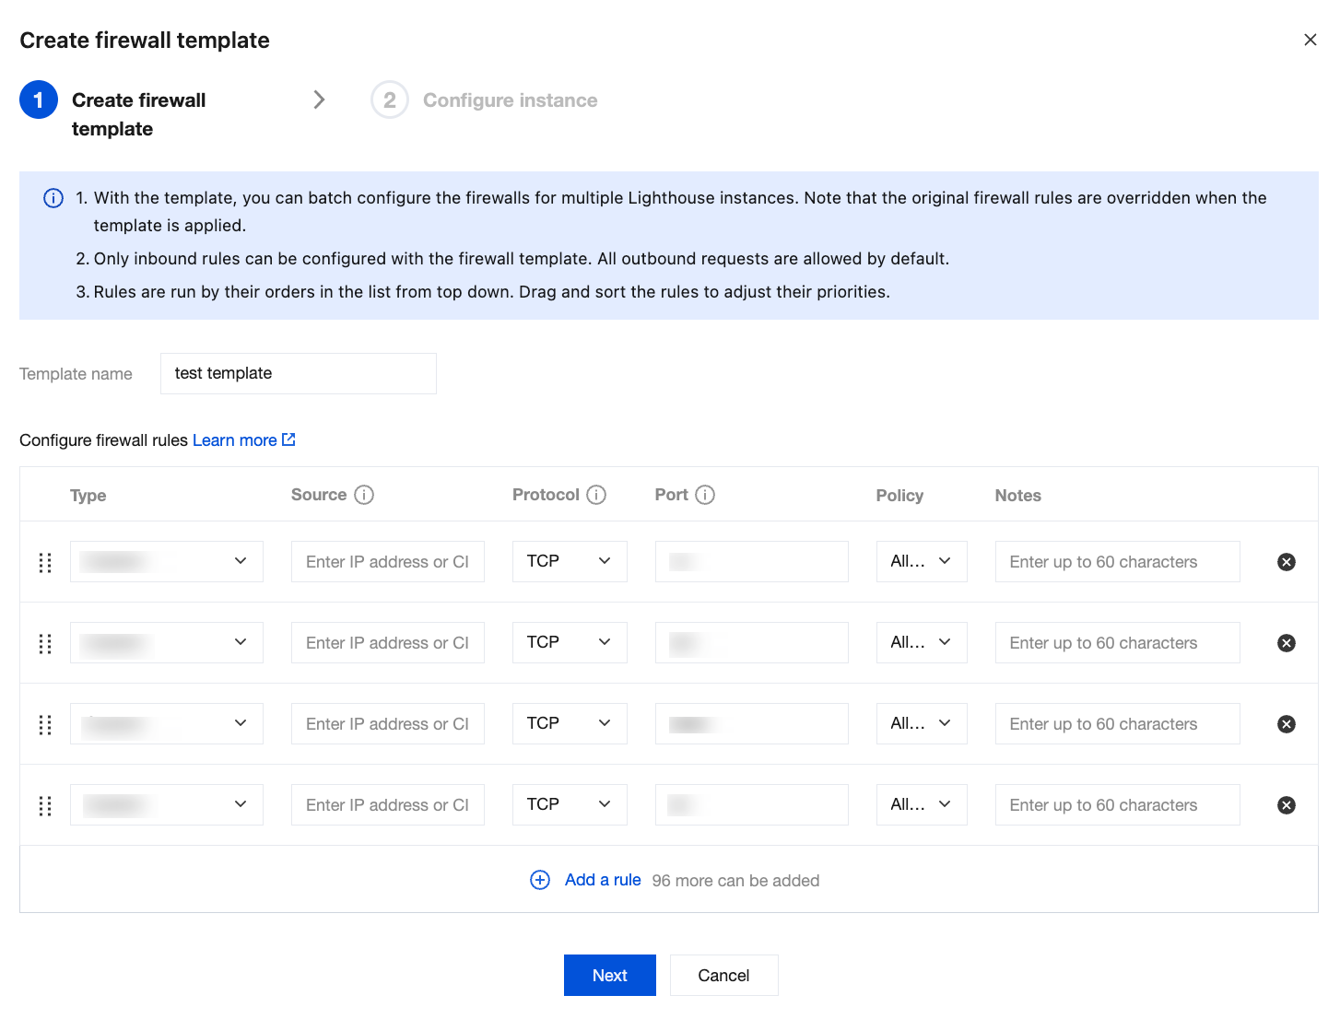Grab the drag handle of the first rule
This screenshot has width=1340, height=1019.
coord(45,562)
